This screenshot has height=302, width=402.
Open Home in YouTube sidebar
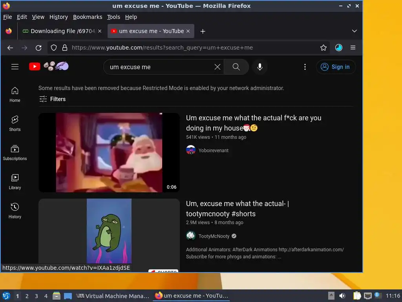[x=15, y=94]
